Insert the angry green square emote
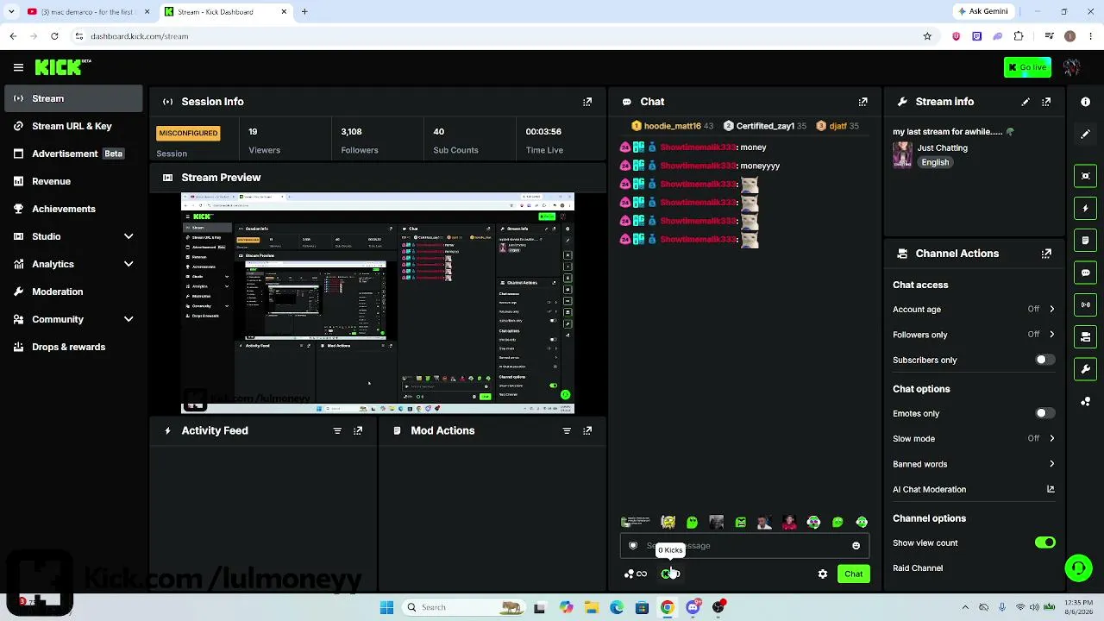The width and height of the screenshot is (1104, 621). click(741, 522)
